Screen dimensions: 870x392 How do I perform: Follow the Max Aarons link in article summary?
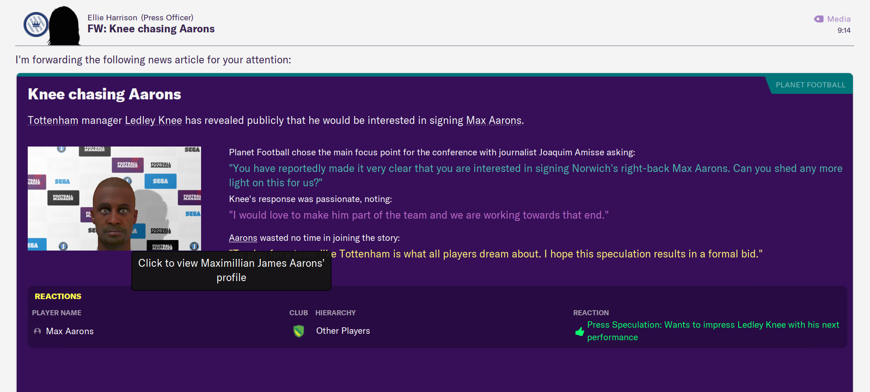point(494,121)
